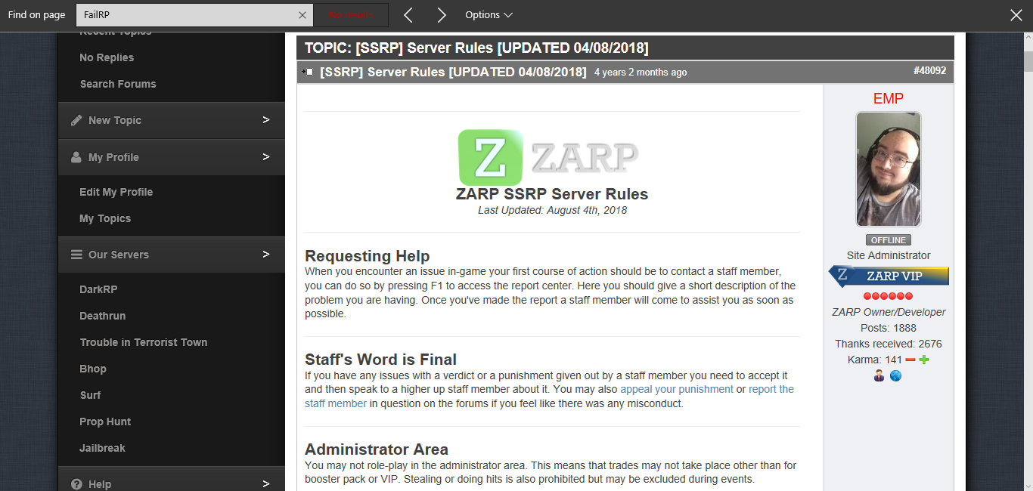
Task: Open the appeal your punishment link
Action: click(677, 389)
